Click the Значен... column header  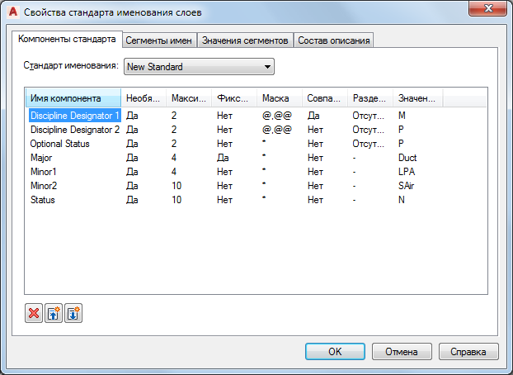click(418, 98)
